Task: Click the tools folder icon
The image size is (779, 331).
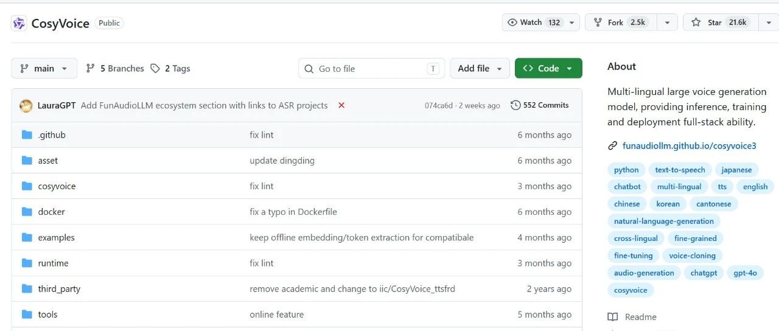Action: (x=27, y=315)
